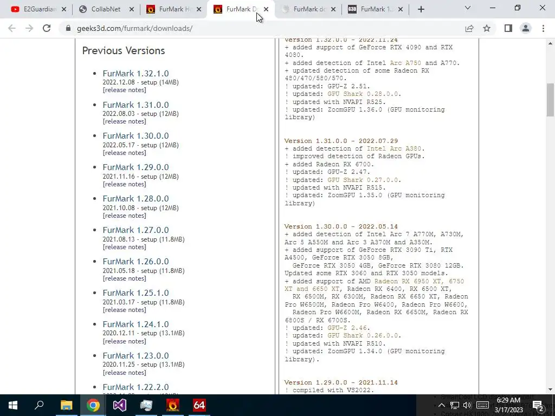555x416 pixels.
Task: Open release notes for FurMark 1.32.1.0
Action: tap(124, 90)
